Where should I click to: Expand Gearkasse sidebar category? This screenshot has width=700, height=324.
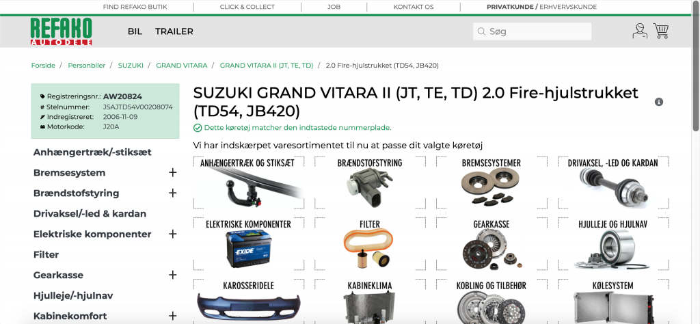(x=173, y=275)
